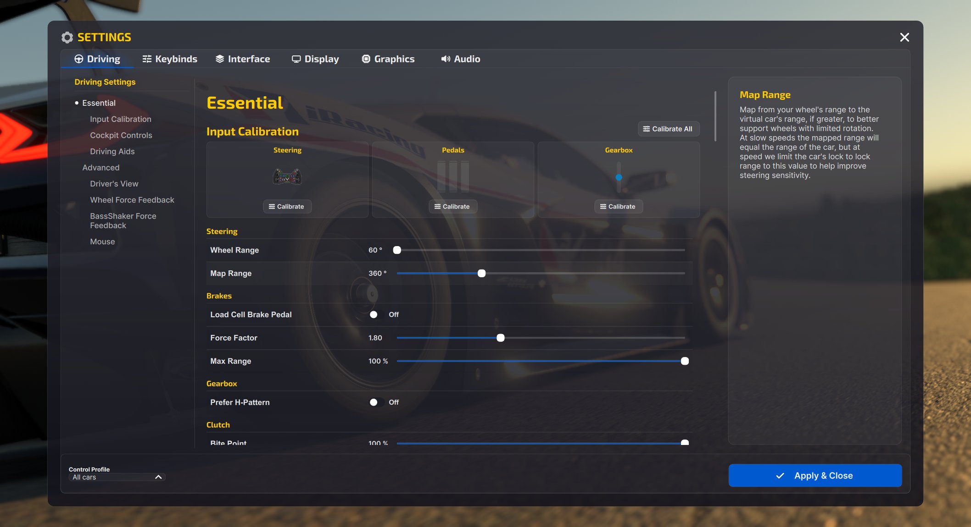This screenshot has width=971, height=527.
Task: Click the Force Factor slider handle
Action: point(501,338)
